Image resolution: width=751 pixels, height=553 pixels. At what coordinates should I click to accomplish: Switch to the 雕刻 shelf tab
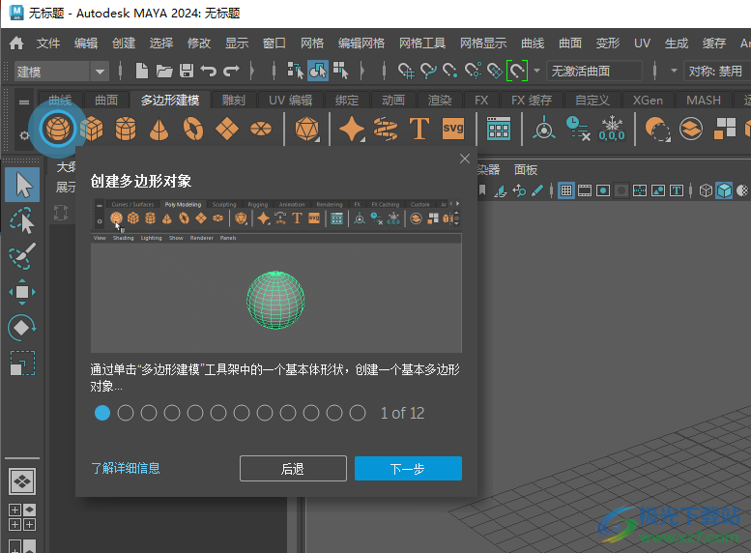point(234,101)
